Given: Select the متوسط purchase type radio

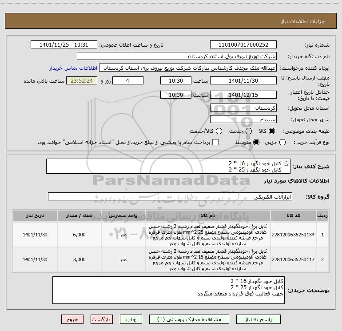Looking at the screenshot, I should click(256, 142).
